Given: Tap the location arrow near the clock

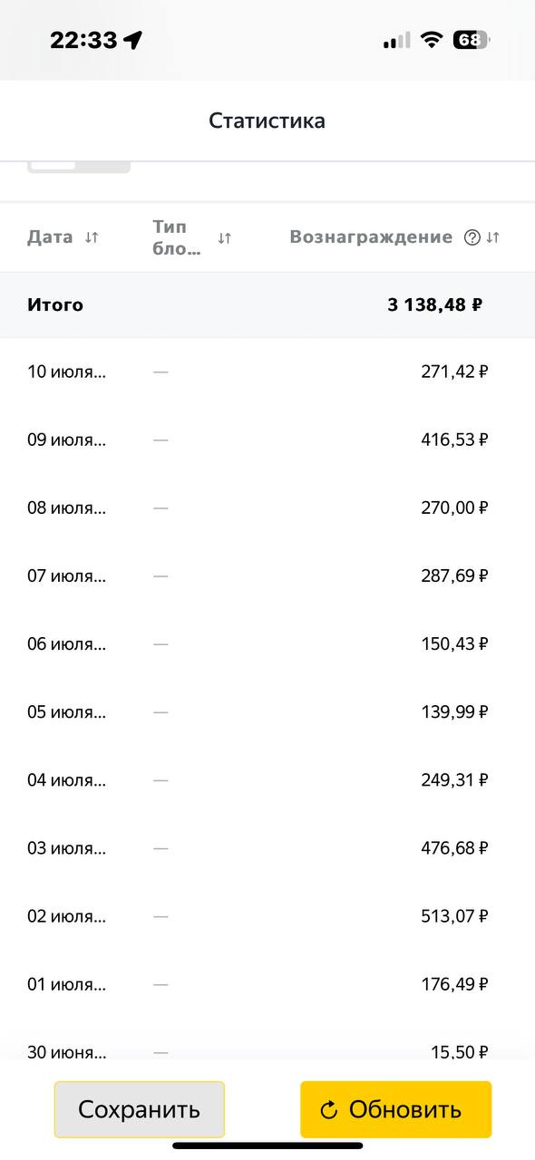Looking at the screenshot, I should tap(133, 40).
